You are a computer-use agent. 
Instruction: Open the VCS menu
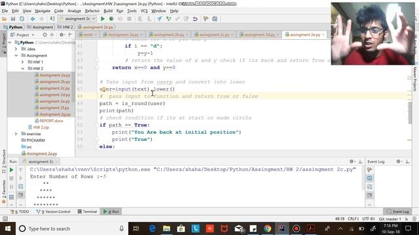(x=144, y=11)
